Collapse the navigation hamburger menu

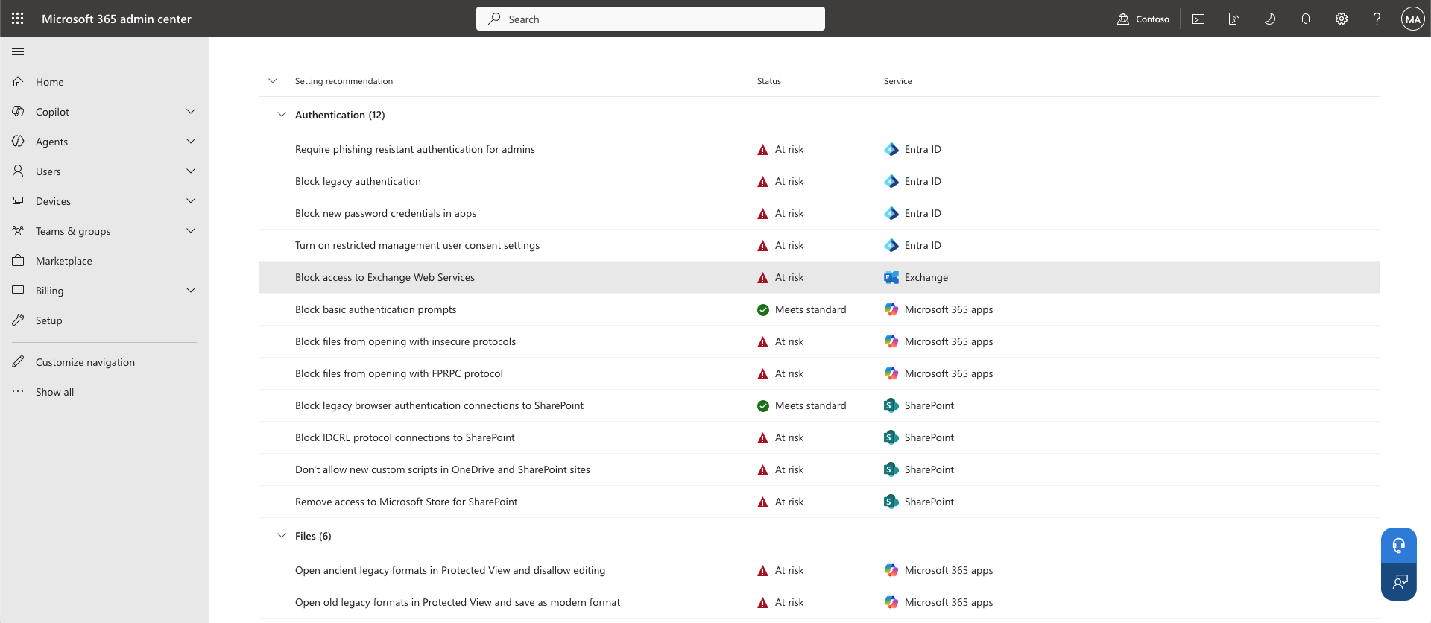click(x=18, y=51)
